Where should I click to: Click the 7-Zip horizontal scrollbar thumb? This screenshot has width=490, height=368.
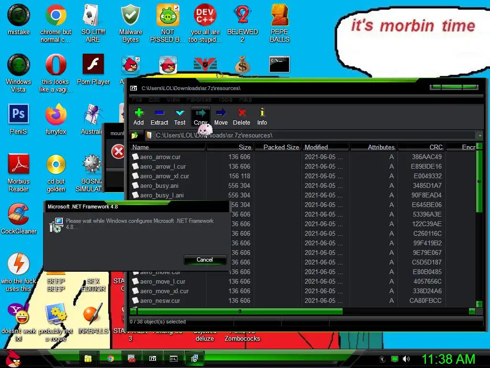click(x=240, y=311)
